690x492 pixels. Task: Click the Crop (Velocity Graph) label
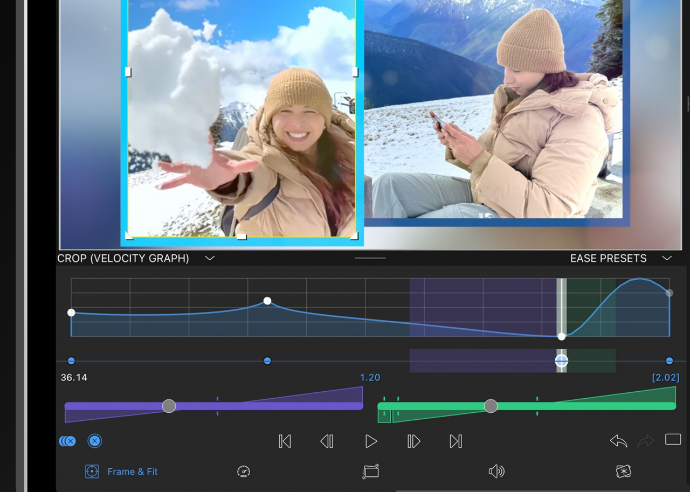click(123, 258)
